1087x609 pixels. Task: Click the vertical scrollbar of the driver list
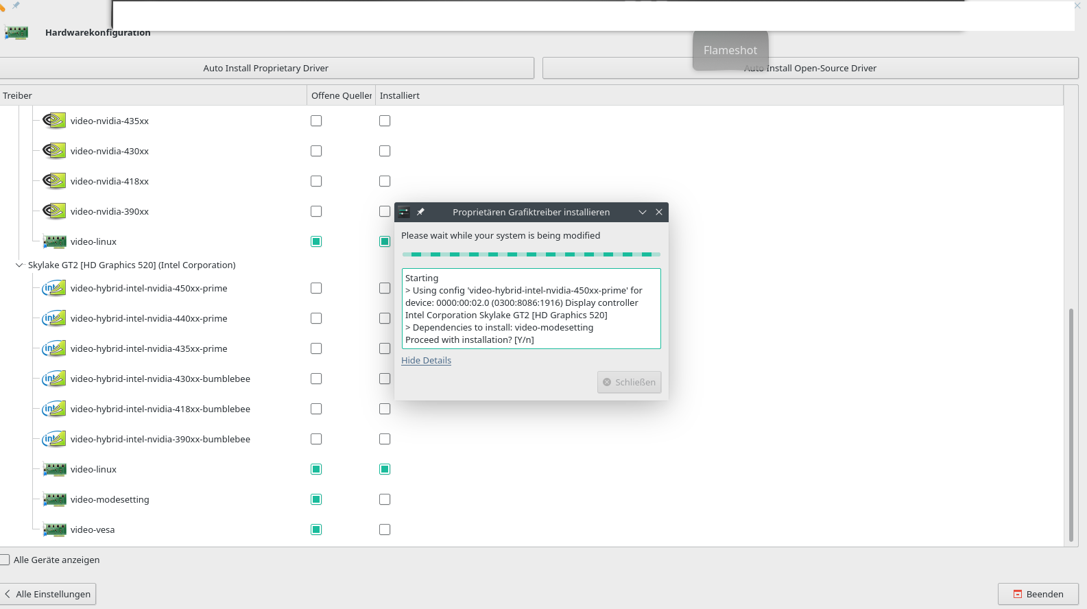click(x=1071, y=425)
